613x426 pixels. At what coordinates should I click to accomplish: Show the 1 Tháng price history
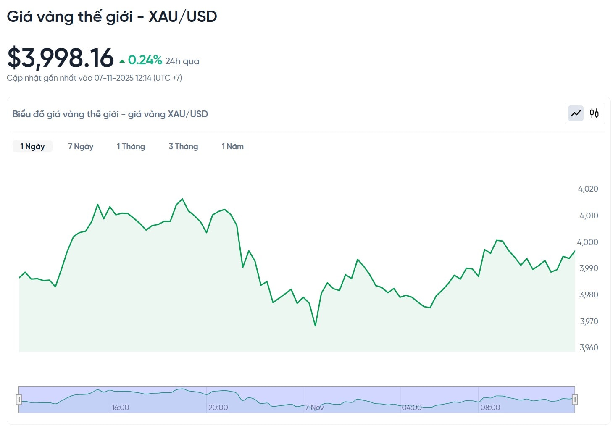(x=131, y=146)
